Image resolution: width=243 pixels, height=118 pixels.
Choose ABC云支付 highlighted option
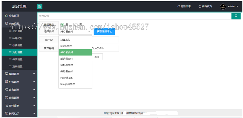[x=75, y=53]
